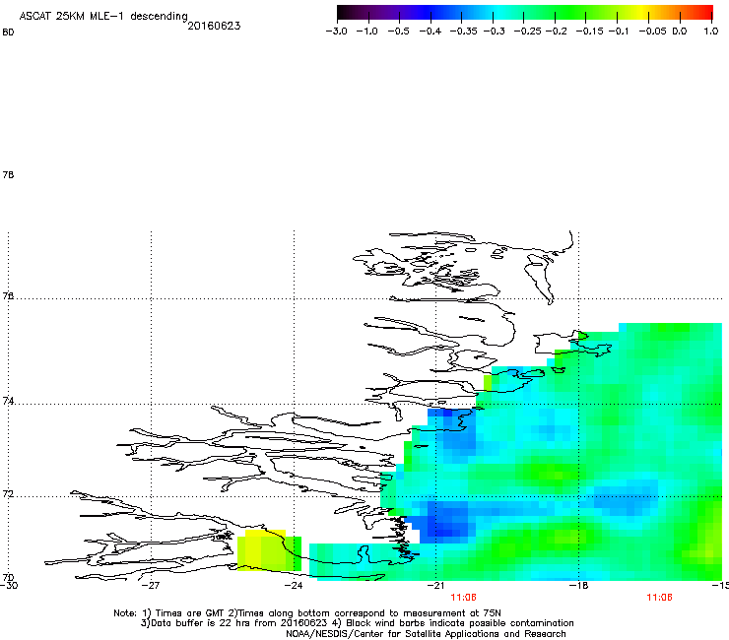This screenshot has width=729, height=640.
Task: Click the latitude label 78 on the left axis
Action: pos(8,174)
